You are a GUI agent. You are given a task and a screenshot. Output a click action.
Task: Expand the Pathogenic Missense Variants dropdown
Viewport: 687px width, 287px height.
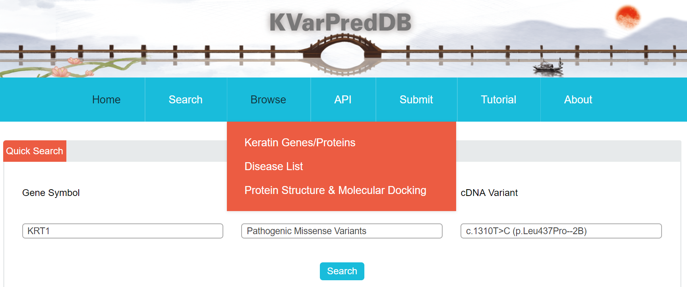pos(342,231)
